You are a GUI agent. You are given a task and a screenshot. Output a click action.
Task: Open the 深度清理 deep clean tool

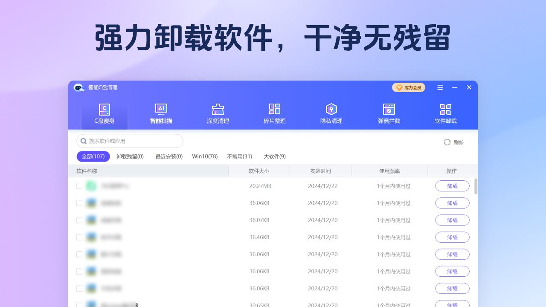click(x=218, y=114)
